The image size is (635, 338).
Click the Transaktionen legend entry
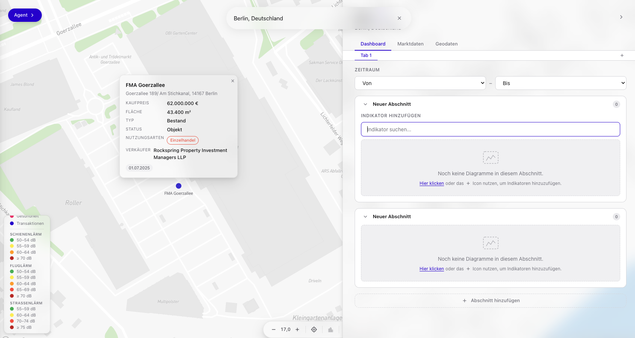27,223
